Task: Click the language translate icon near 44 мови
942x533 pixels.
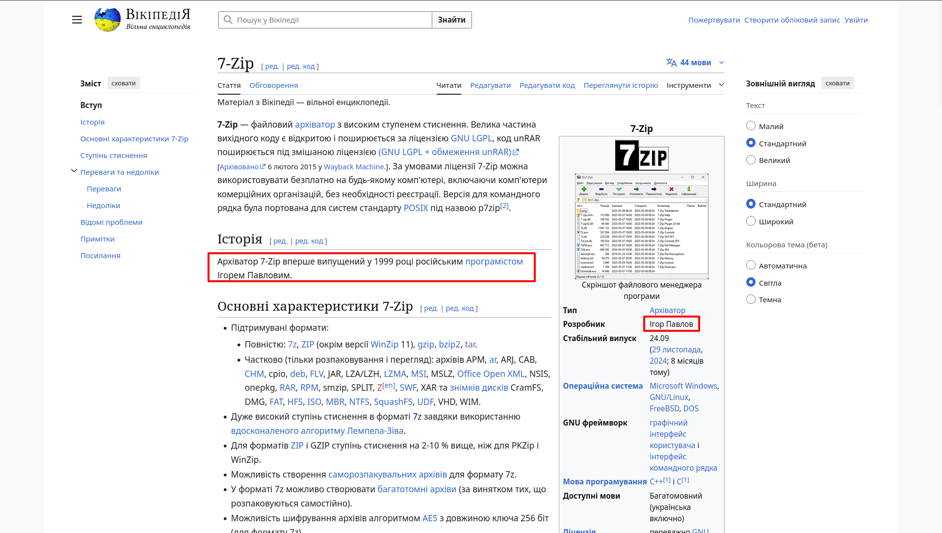Action: (671, 62)
